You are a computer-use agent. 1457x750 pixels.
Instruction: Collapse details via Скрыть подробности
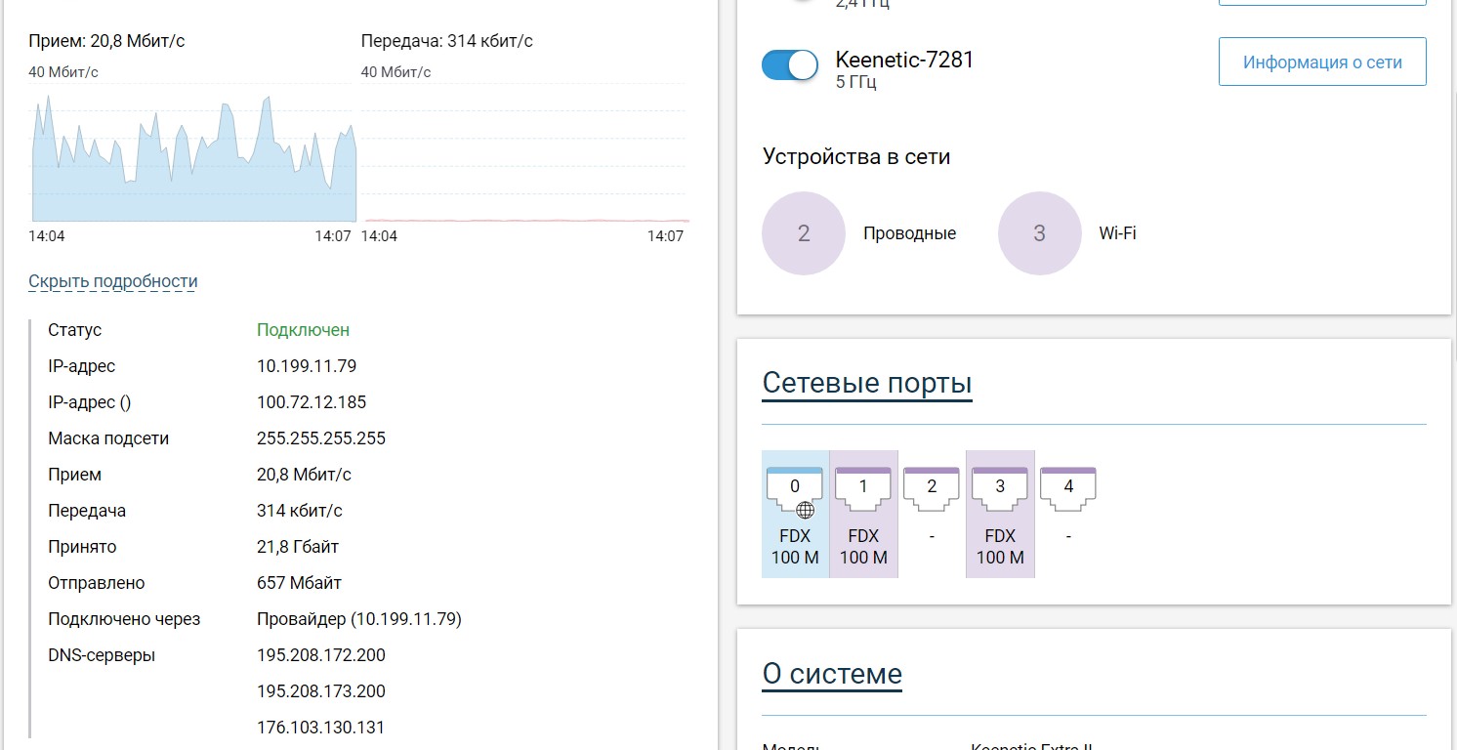(x=113, y=281)
